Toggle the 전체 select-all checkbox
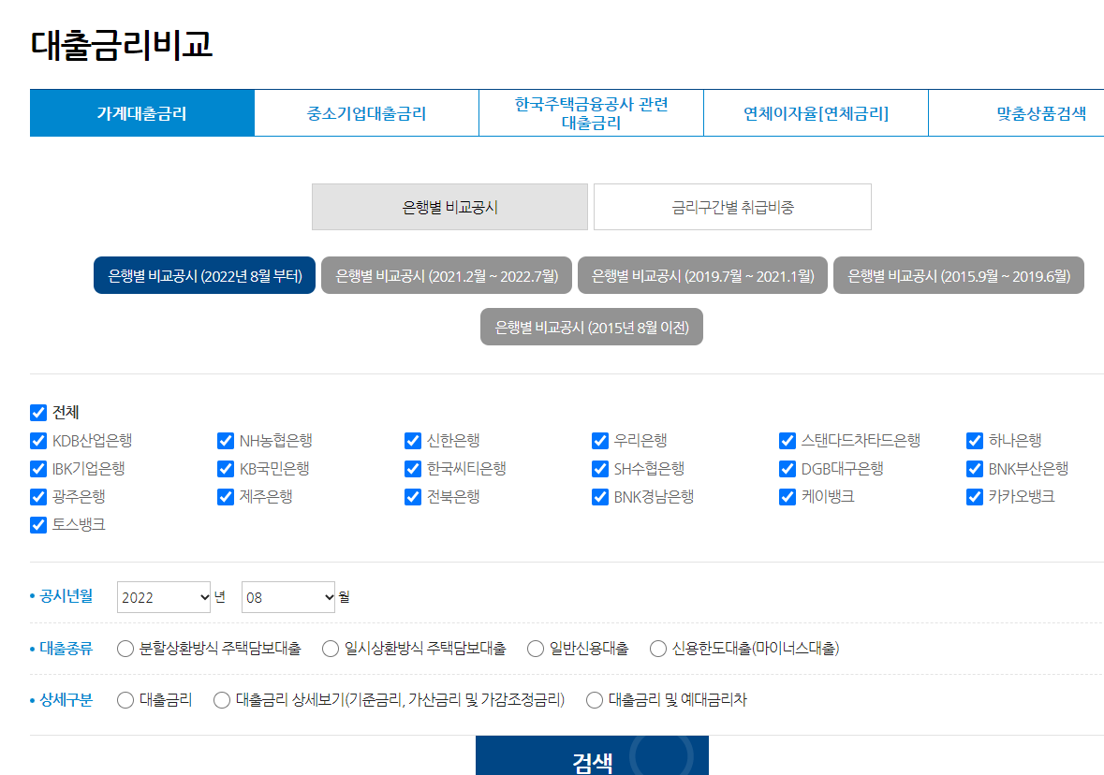 click(38, 413)
